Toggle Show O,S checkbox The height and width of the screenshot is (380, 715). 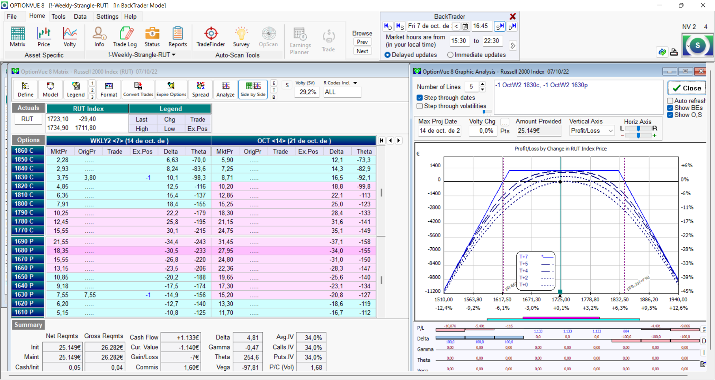pos(670,115)
